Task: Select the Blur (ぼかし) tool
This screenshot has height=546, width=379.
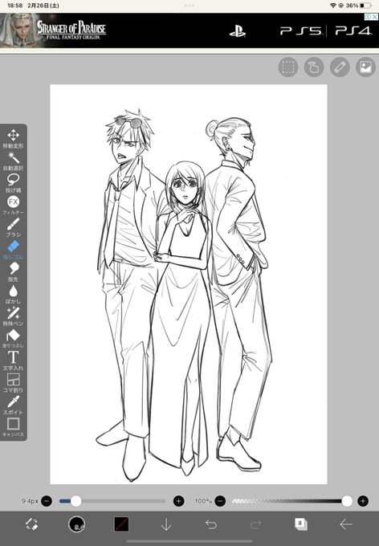Action: (x=13, y=295)
